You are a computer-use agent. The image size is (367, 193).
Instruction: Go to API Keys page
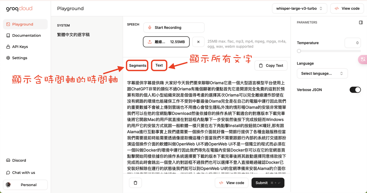[25, 47]
